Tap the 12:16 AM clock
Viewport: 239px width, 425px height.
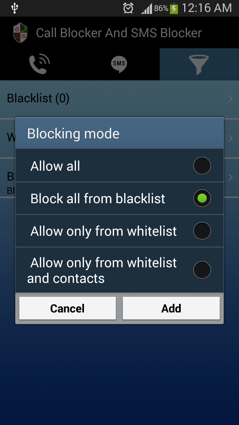coord(207,8)
